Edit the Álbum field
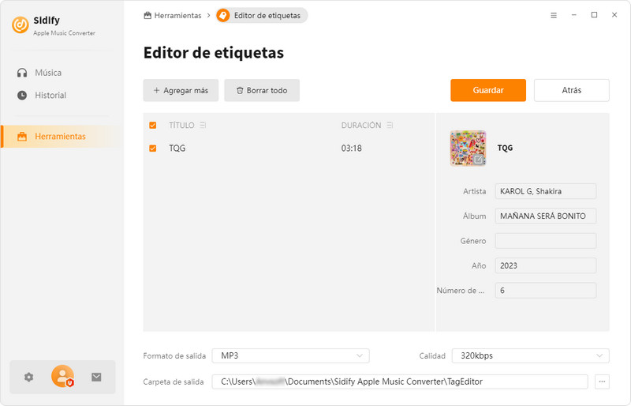Screen dimensions: 631x406 [x=546, y=216]
